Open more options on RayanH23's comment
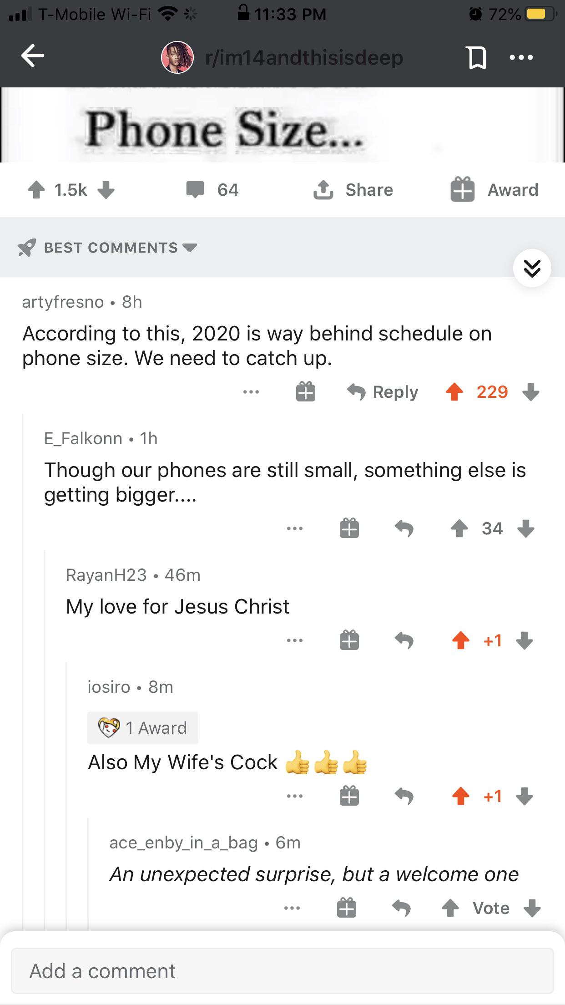The height and width of the screenshot is (1005, 565). 295,640
